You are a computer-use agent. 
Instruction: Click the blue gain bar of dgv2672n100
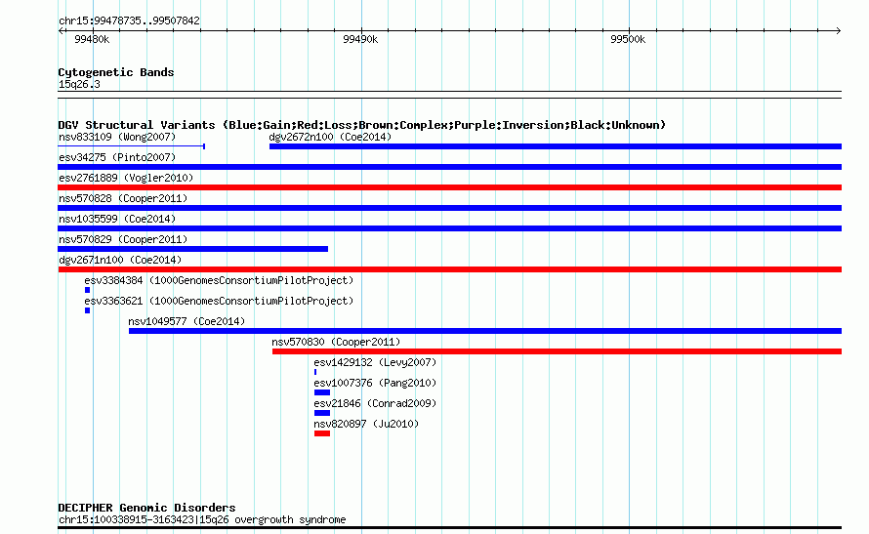pos(556,146)
